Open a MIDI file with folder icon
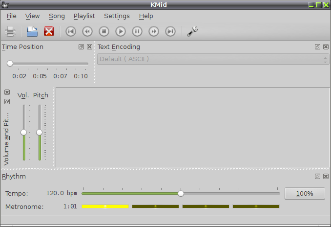This screenshot has width=331, height=227. point(32,31)
